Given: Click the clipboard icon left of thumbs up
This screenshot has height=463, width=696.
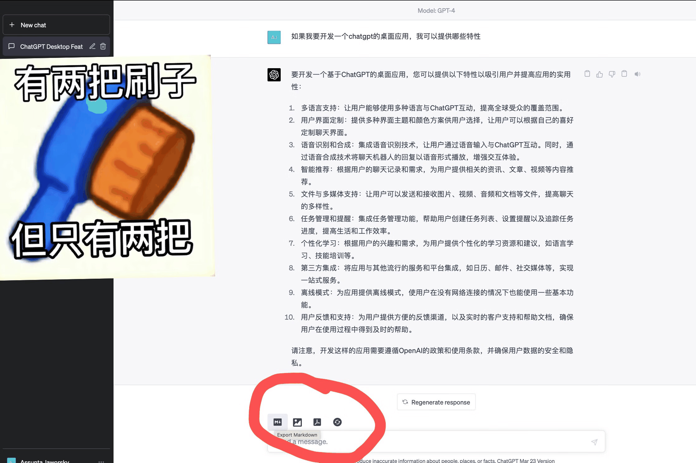Looking at the screenshot, I should pyautogui.click(x=587, y=74).
